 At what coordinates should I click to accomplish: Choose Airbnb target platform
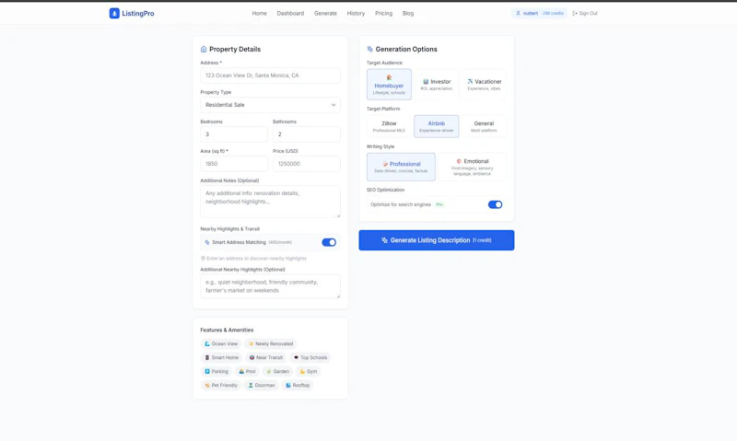437,126
